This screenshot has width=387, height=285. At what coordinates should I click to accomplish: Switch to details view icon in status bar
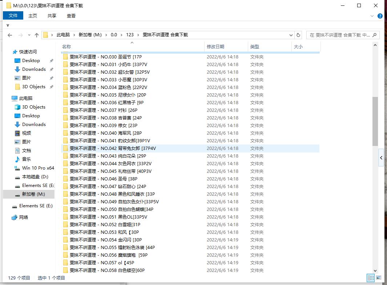[x=370, y=278]
